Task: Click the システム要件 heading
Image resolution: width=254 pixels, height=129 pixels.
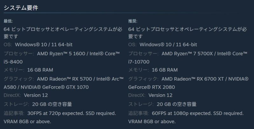Action: 21,8
